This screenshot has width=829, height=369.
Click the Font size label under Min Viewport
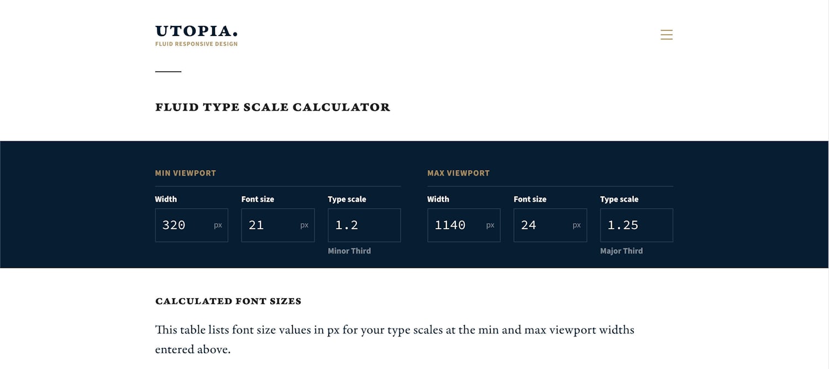[x=258, y=199]
